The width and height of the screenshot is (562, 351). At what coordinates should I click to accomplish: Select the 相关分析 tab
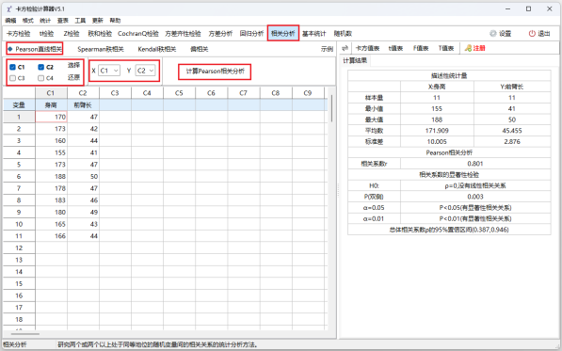click(283, 34)
